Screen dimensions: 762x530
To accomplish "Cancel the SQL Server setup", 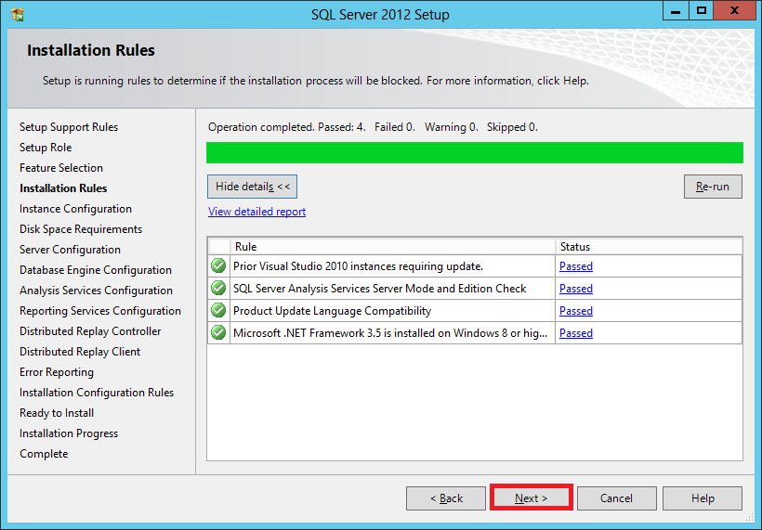I will coord(616,498).
